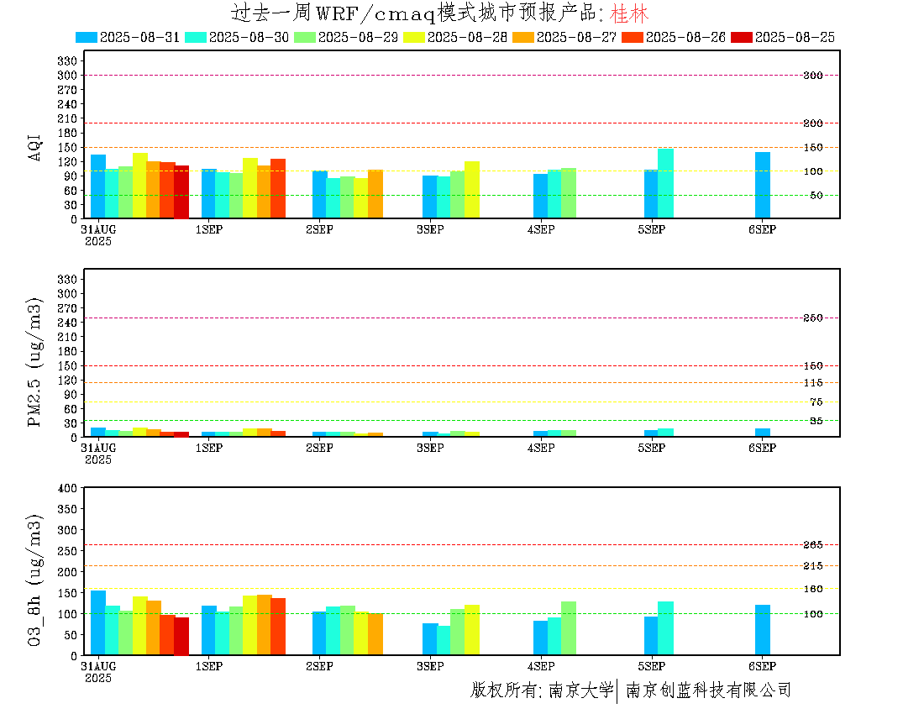Screen dimensions: 924x714
Task: Select the legend text 2025-08-28
Action: click(467, 37)
